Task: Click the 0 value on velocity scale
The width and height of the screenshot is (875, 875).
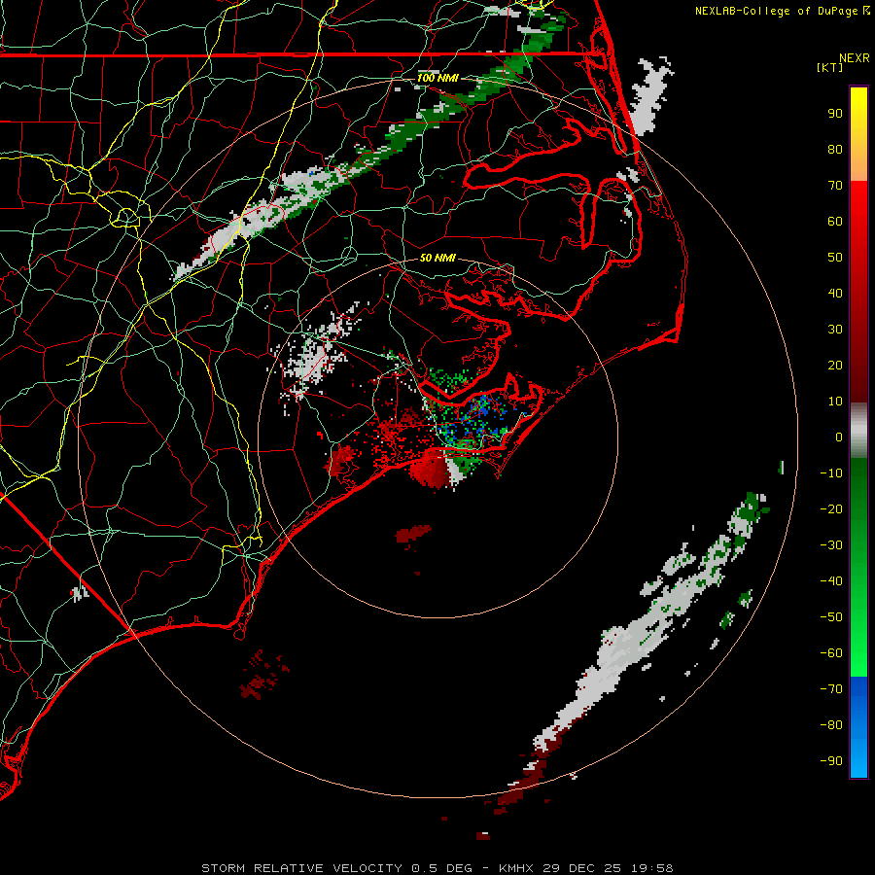Action: click(839, 437)
